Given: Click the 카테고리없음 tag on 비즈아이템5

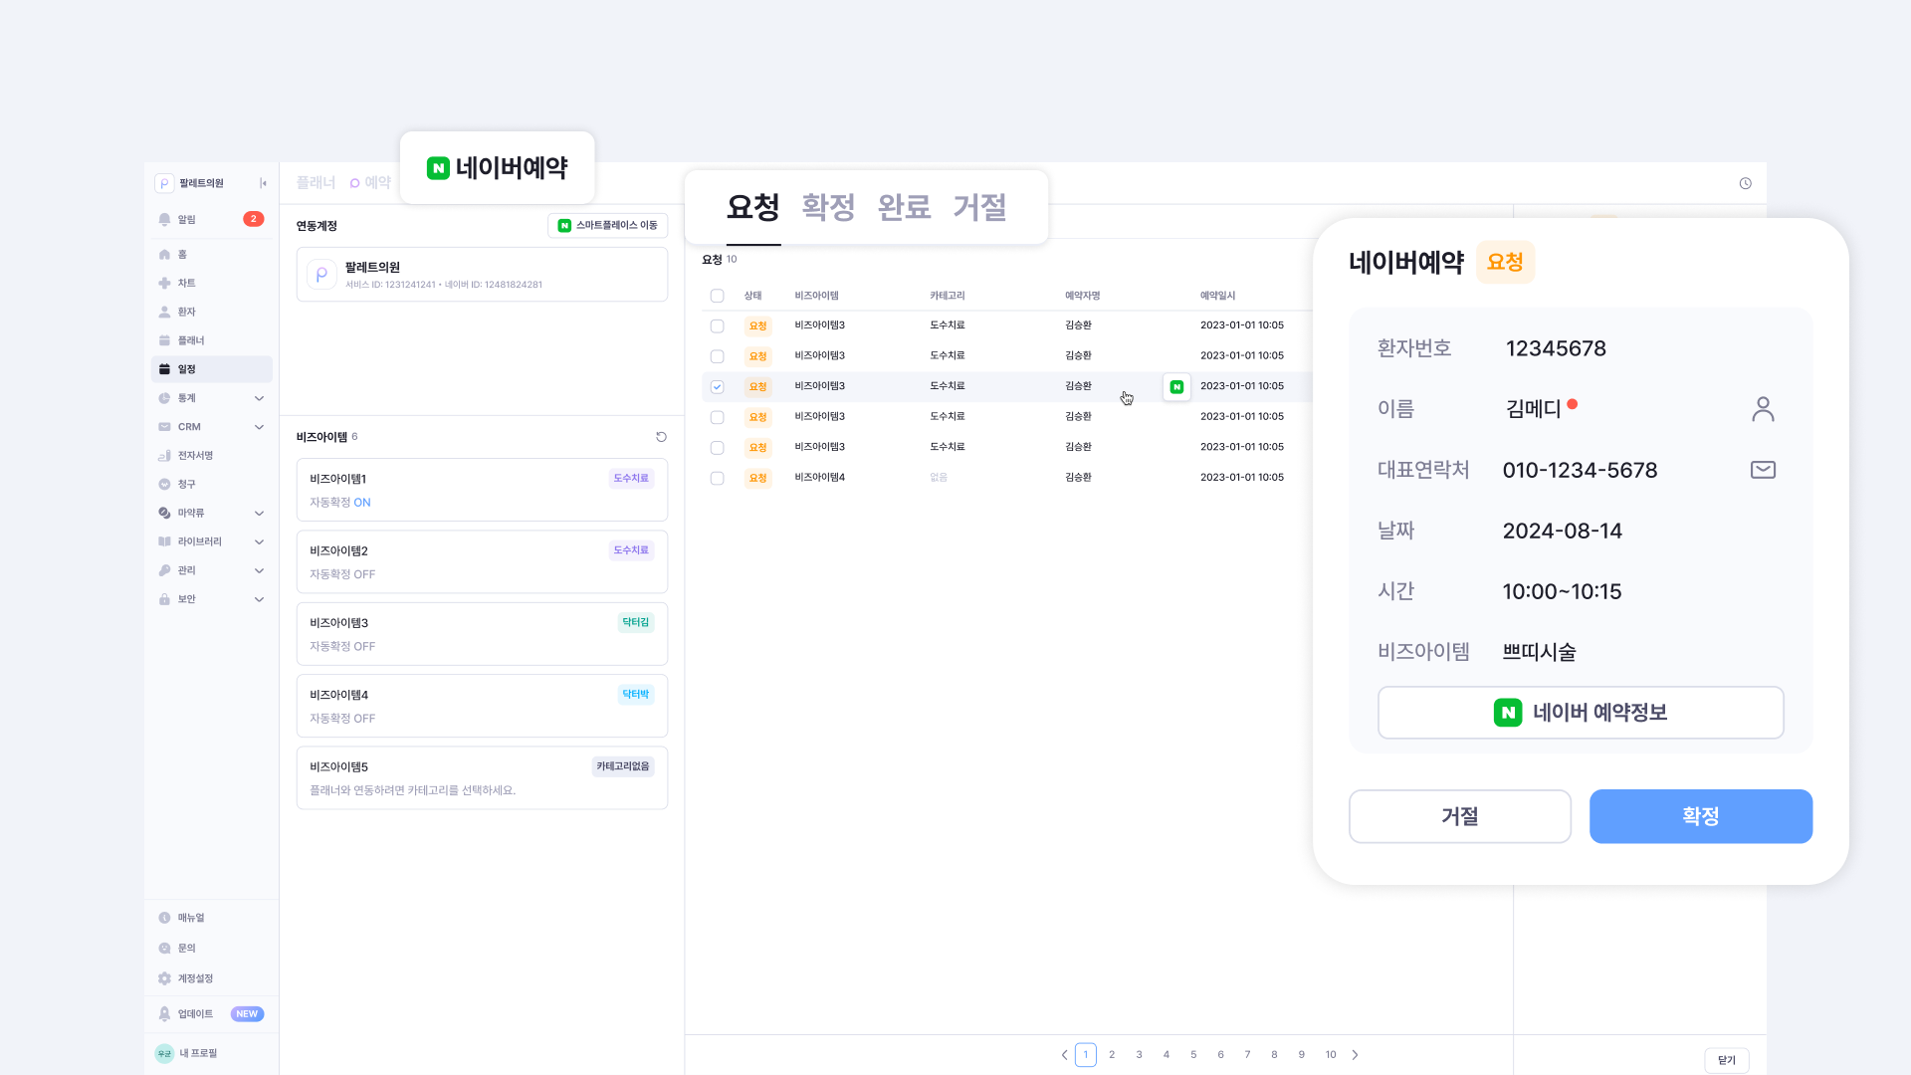Looking at the screenshot, I should pos(623,766).
